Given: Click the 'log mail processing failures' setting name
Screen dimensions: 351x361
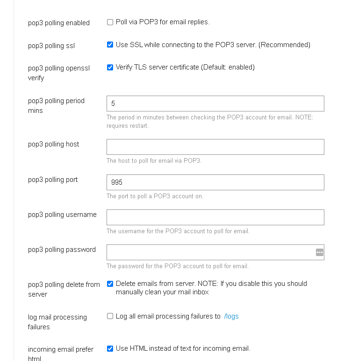Looking at the screenshot, I should (57, 322).
